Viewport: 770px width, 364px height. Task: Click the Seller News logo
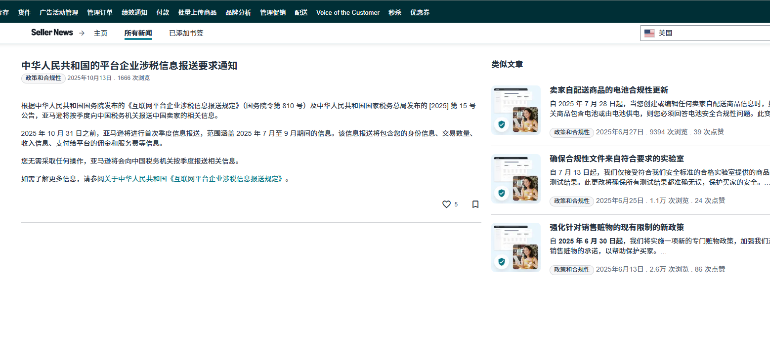(x=52, y=33)
